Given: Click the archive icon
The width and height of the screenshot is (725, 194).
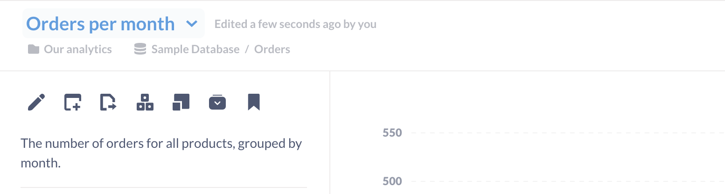Looking at the screenshot, I should (217, 102).
